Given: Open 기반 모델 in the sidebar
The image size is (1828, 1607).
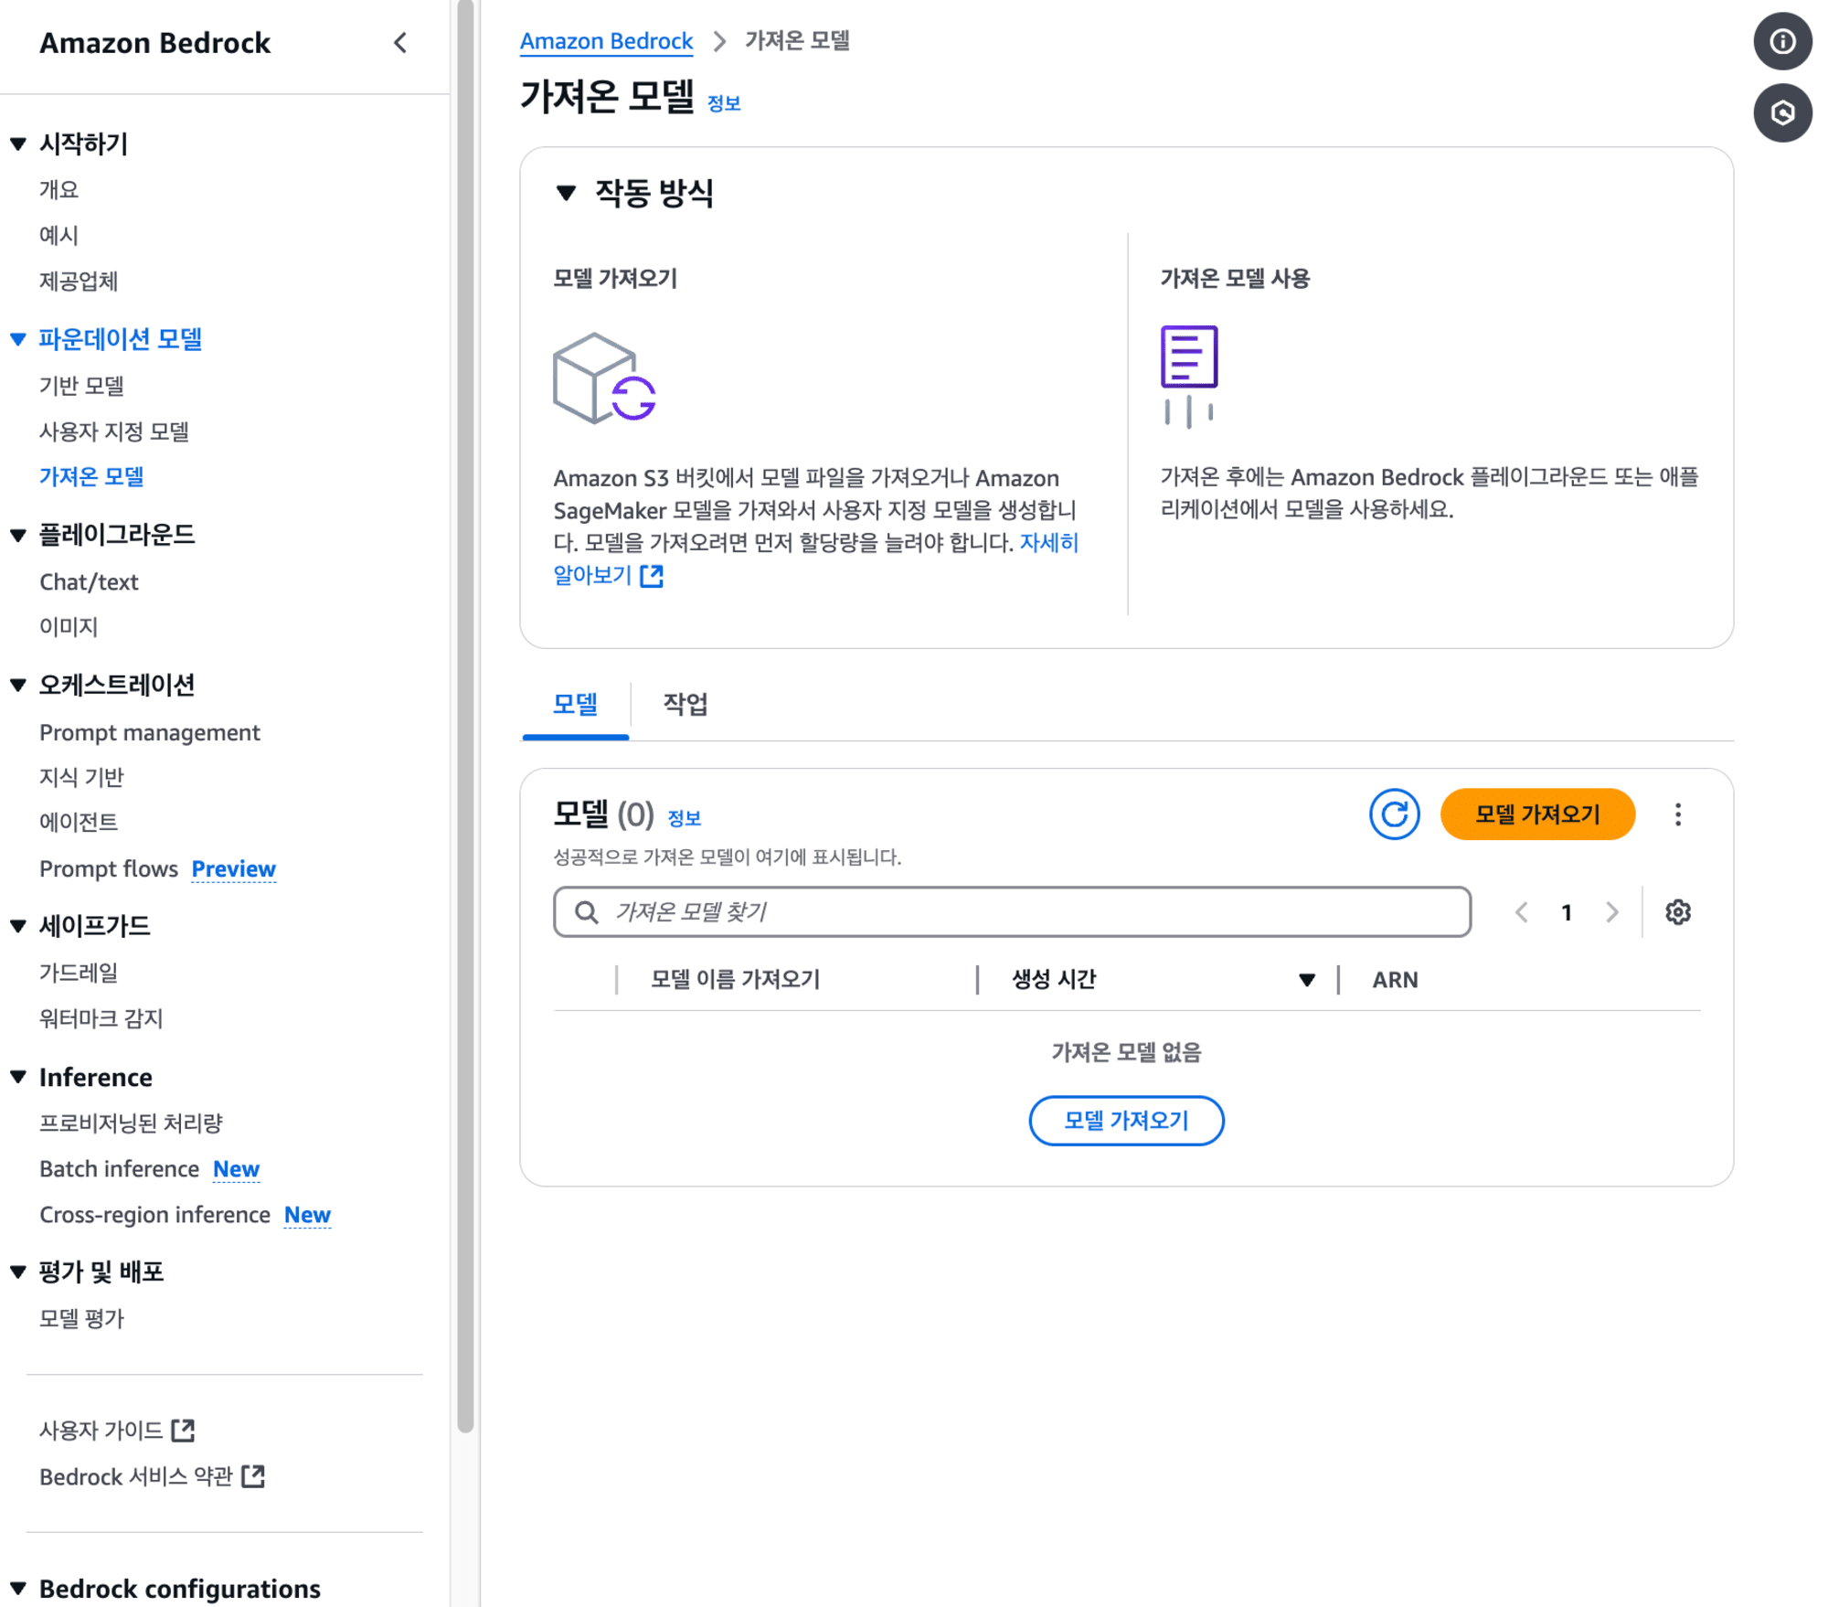Looking at the screenshot, I should coord(81,386).
